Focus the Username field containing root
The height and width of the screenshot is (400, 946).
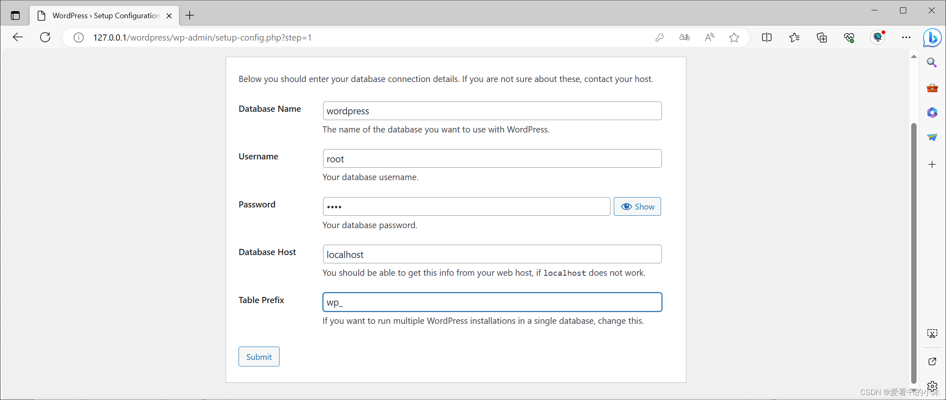pyautogui.click(x=492, y=159)
